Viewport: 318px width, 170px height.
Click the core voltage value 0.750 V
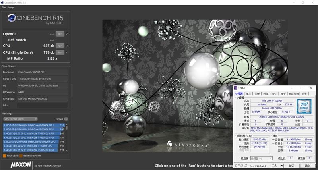click(286, 112)
